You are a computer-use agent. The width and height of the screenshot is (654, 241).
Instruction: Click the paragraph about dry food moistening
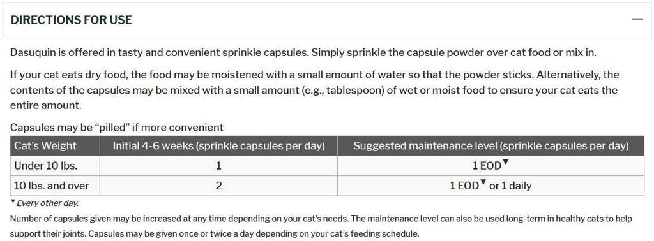315,91
